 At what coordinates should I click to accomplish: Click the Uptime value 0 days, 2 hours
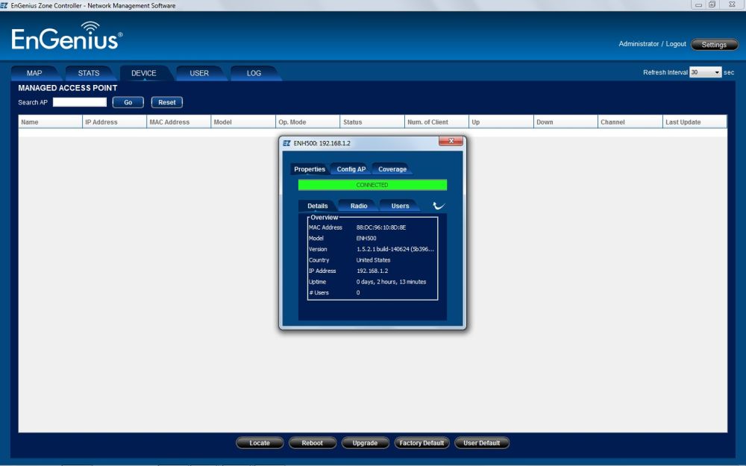coord(391,282)
